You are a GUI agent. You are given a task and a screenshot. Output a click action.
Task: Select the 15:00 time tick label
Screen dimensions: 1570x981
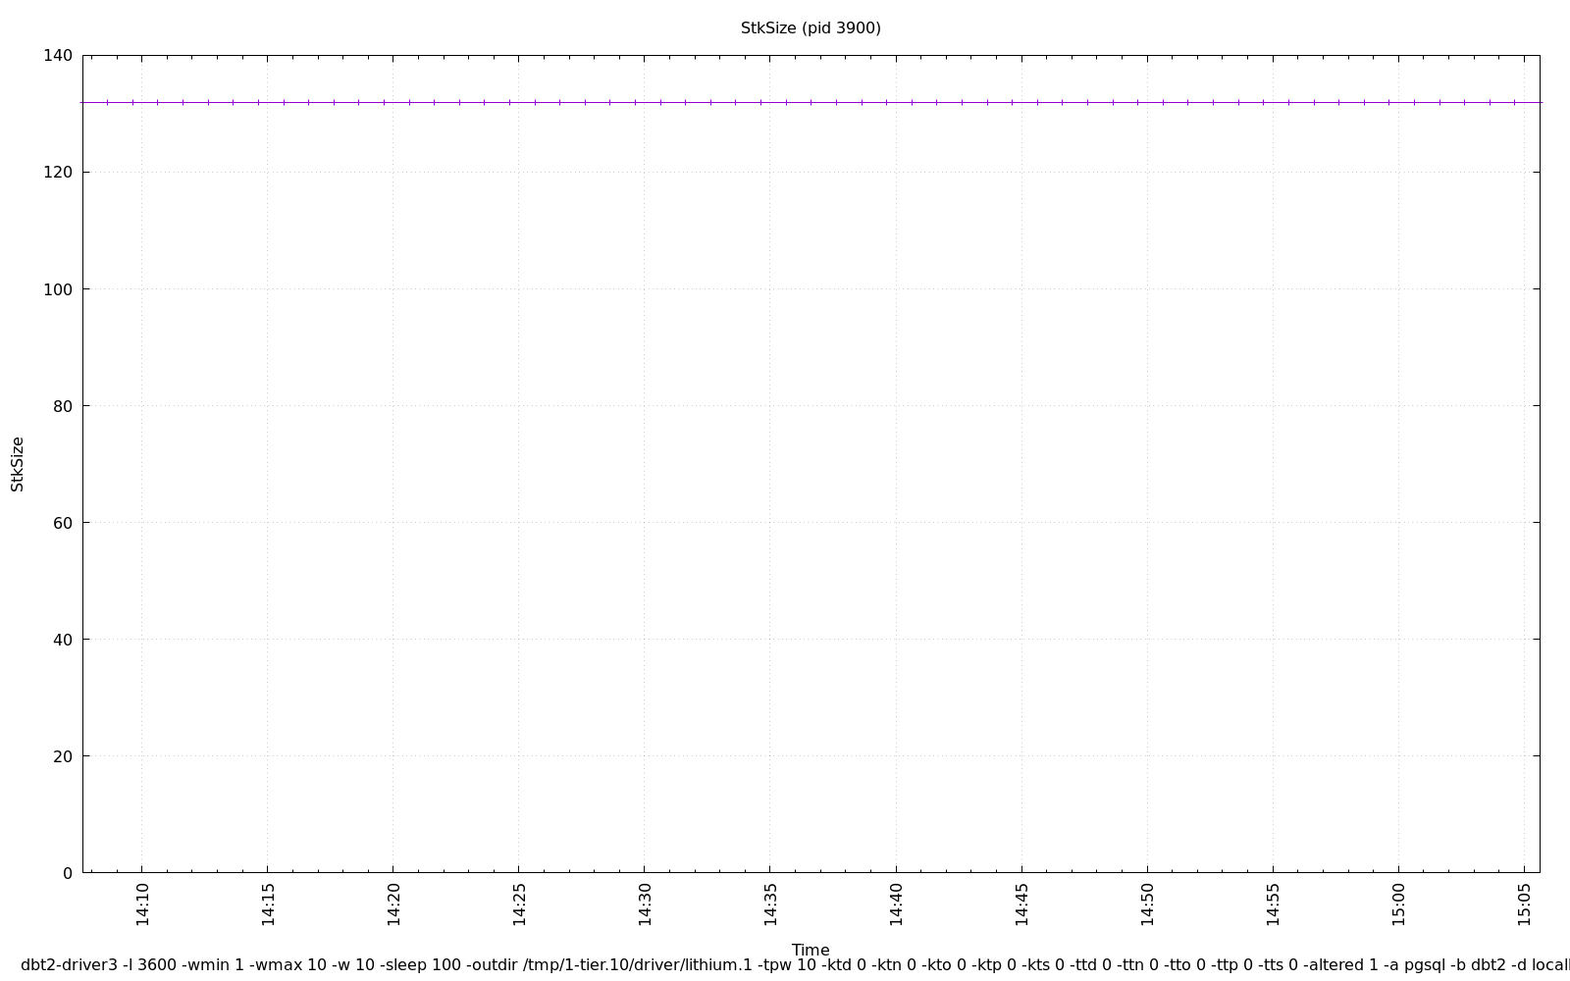tap(1398, 904)
